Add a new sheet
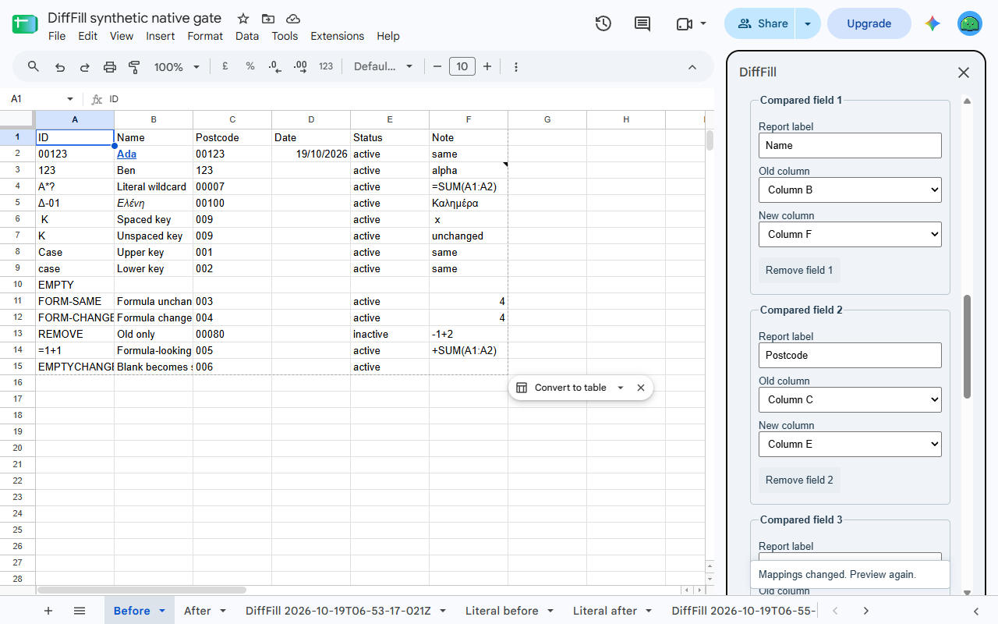This screenshot has height=624, width=998. click(x=48, y=611)
